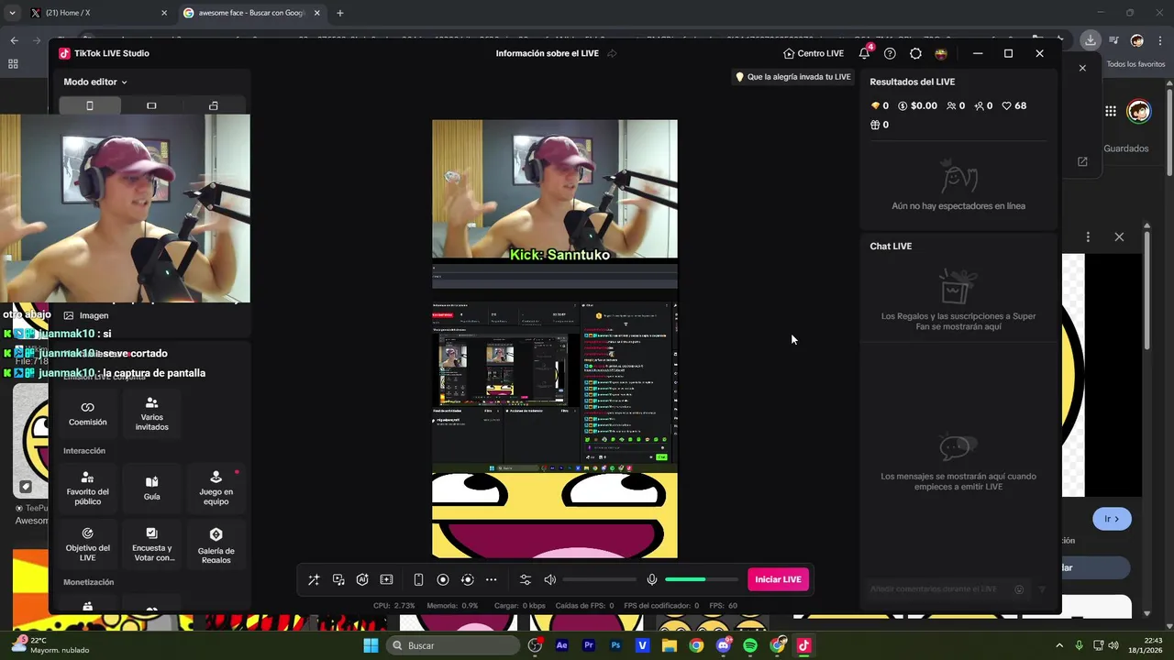Select the dual-screen orientation tab
The image size is (1174, 660).
click(214, 105)
